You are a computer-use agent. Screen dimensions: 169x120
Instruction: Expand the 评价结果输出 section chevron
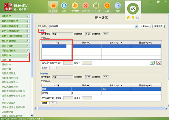coord(28,51)
